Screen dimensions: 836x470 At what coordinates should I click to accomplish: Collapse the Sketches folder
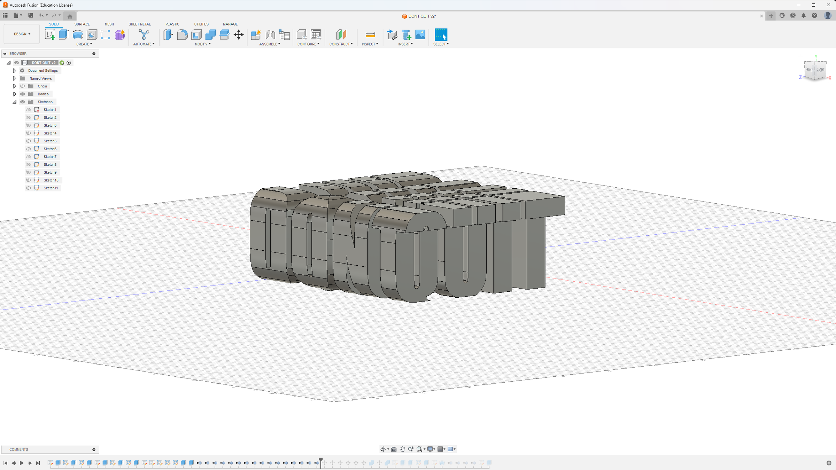[x=14, y=102]
